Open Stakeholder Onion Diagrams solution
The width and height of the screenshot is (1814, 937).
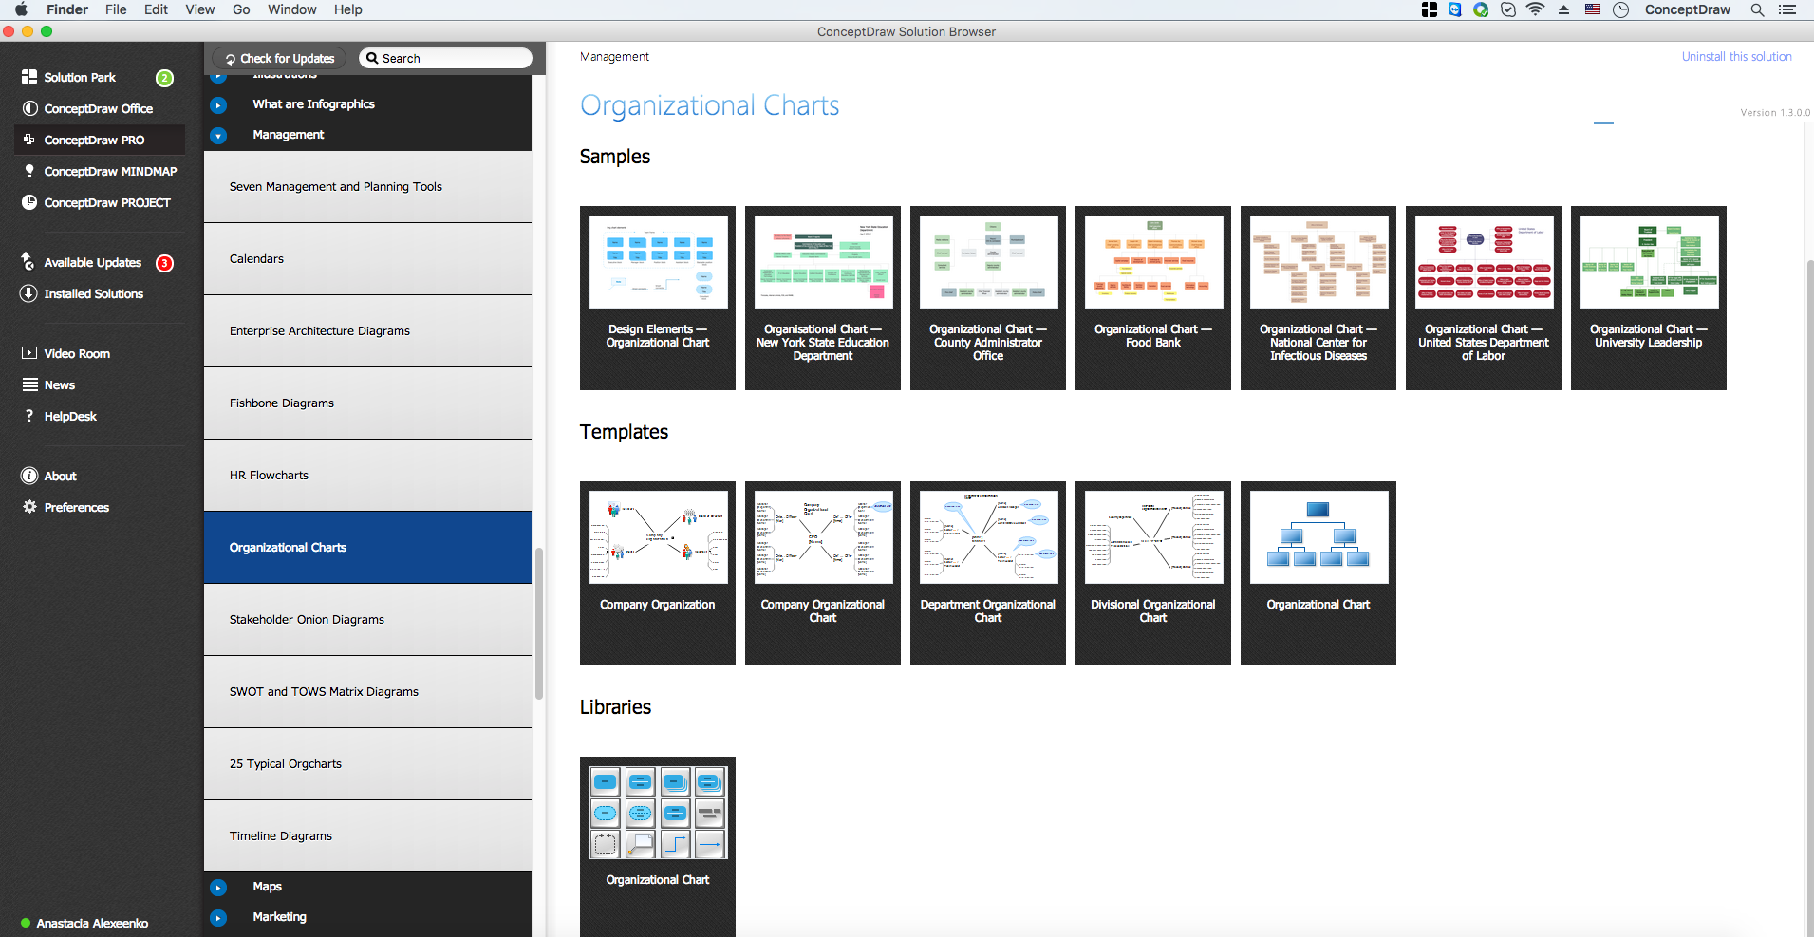coord(367,620)
